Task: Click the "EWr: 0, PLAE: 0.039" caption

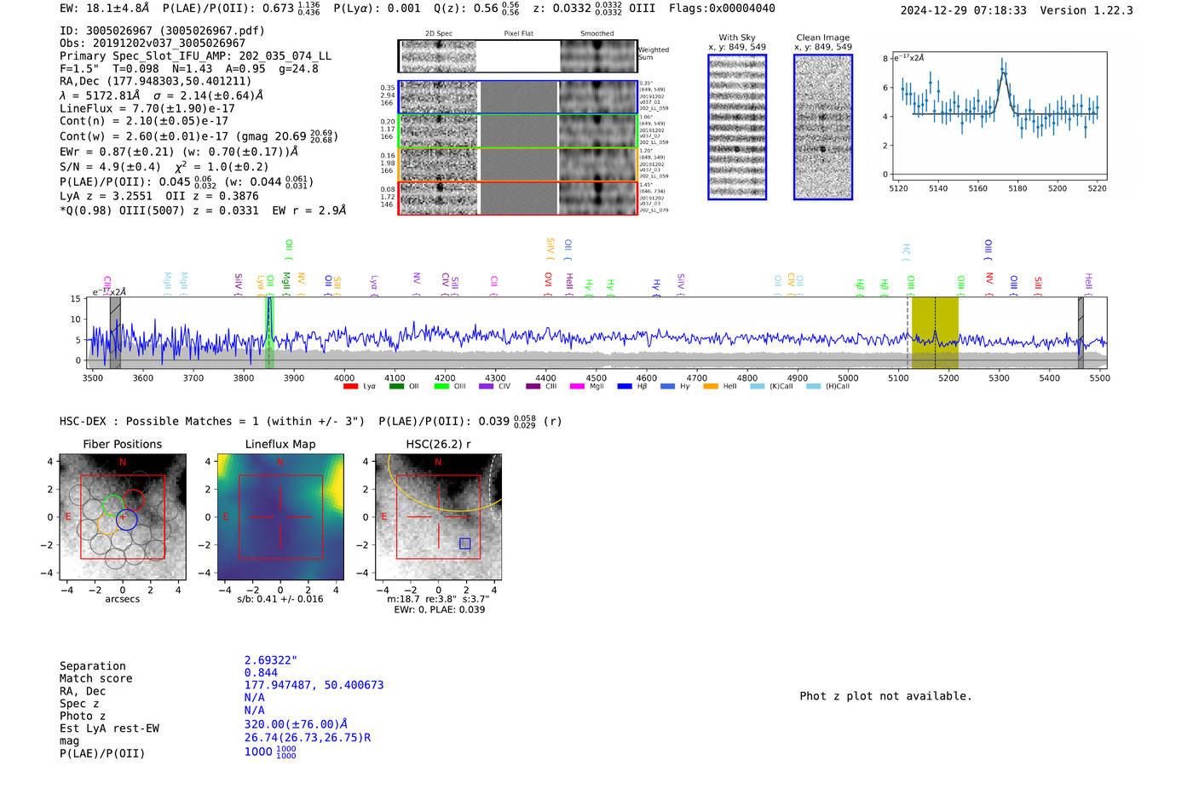Action: click(439, 610)
